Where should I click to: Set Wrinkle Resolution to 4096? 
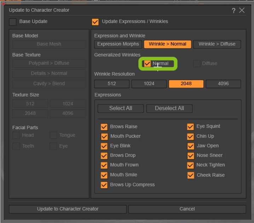point(223,84)
